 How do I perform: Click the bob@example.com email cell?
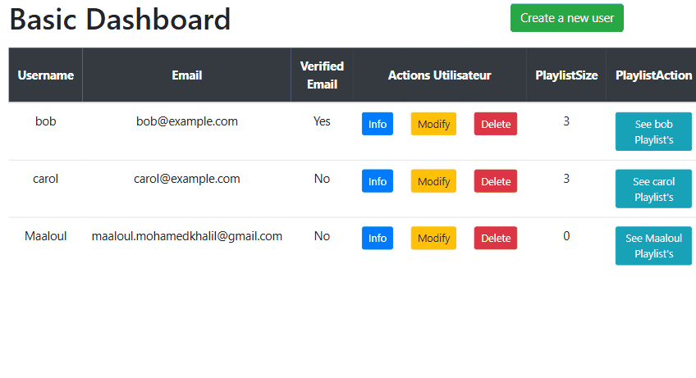pyautogui.click(x=187, y=121)
